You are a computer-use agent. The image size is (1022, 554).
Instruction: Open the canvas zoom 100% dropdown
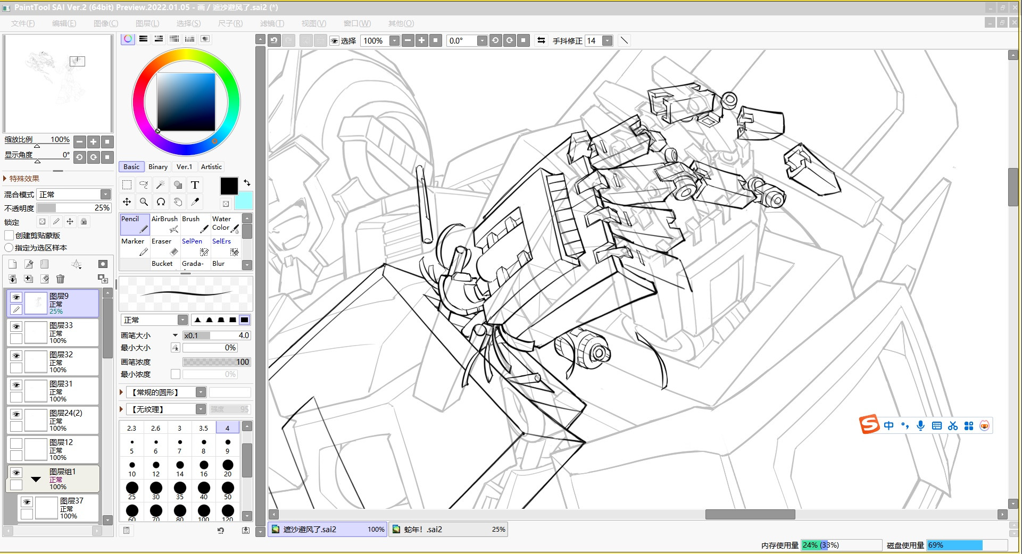coord(394,40)
